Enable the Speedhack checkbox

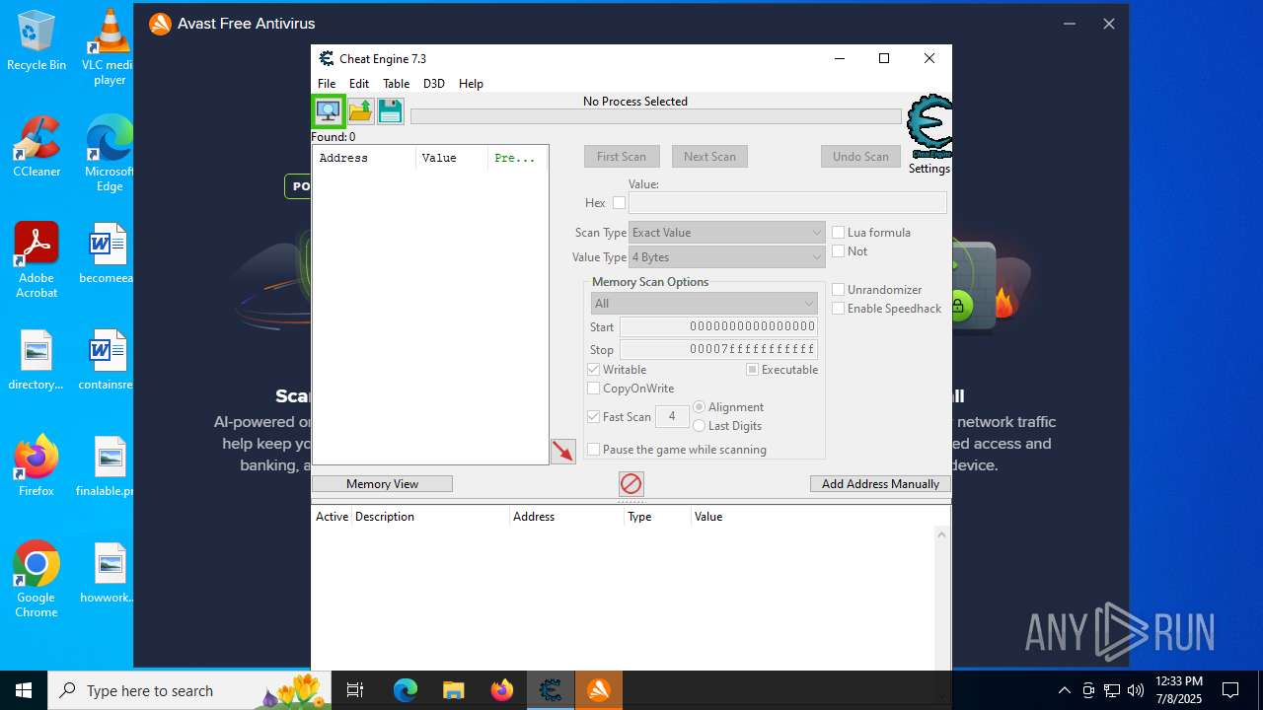pyautogui.click(x=839, y=309)
